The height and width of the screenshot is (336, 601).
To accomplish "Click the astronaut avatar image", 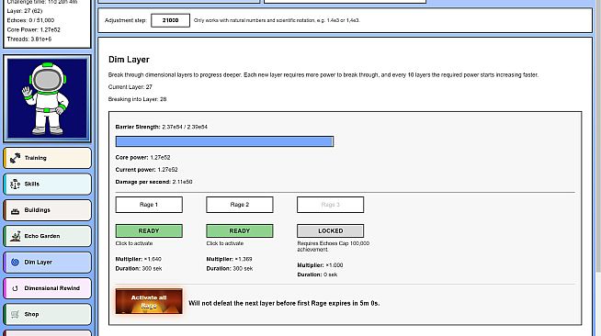I will [47, 98].
